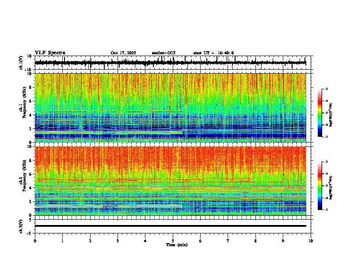
Task: Click the "ch.3(V)" vertical axis label
Action: click(21, 226)
